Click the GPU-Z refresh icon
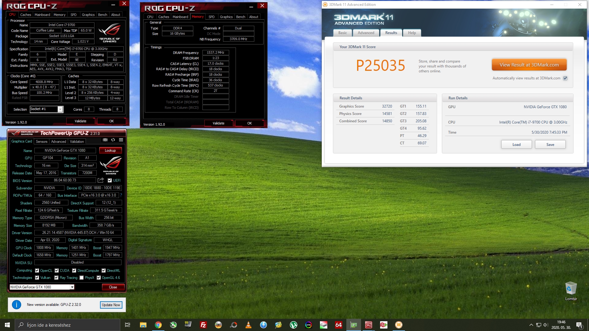 [113, 140]
